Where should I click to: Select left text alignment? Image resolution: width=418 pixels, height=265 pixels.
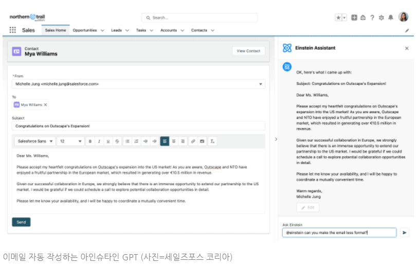click(x=165, y=141)
